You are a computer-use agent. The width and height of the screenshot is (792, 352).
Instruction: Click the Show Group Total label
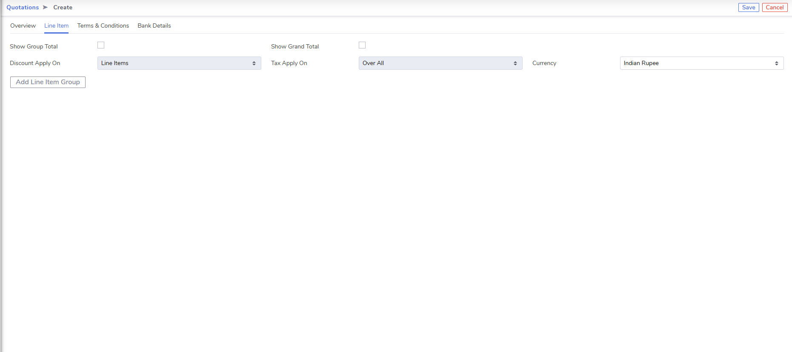tap(34, 46)
